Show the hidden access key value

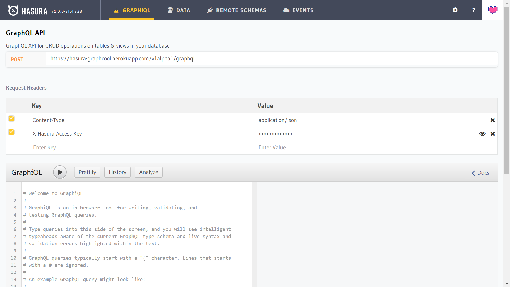(482, 134)
